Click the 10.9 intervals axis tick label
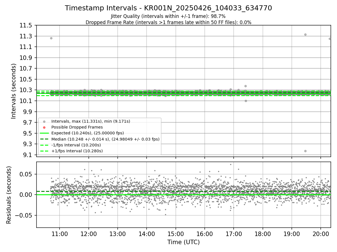Image resolution: width=337 pixels, height=252 pixels. pos(26,58)
